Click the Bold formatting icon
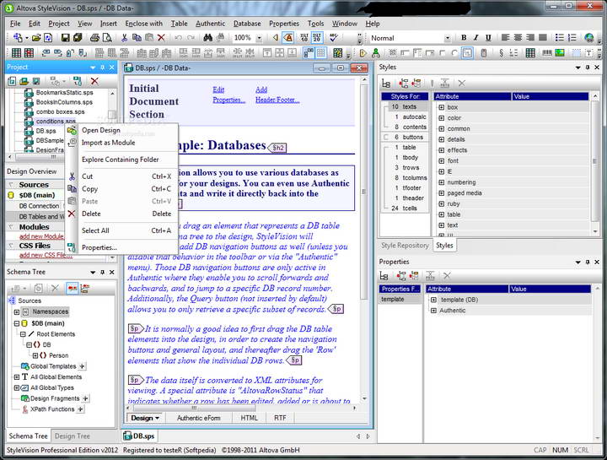 pyautogui.click(x=463, y=38)
